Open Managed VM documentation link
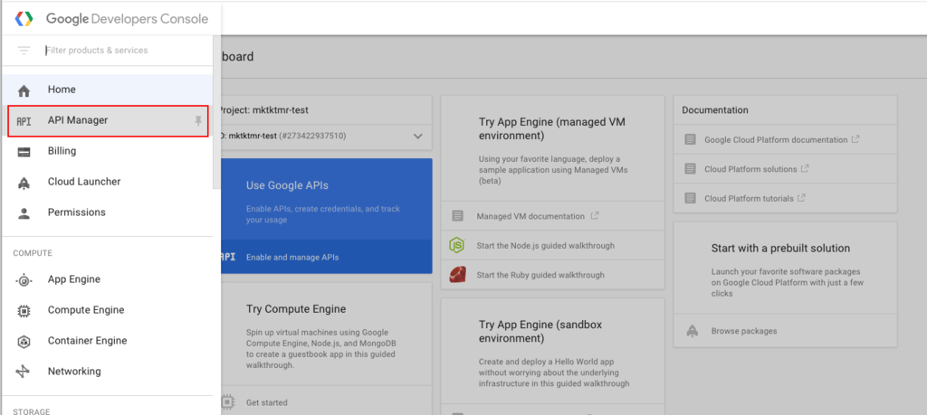Screen dimensions: 927x415 530,217
